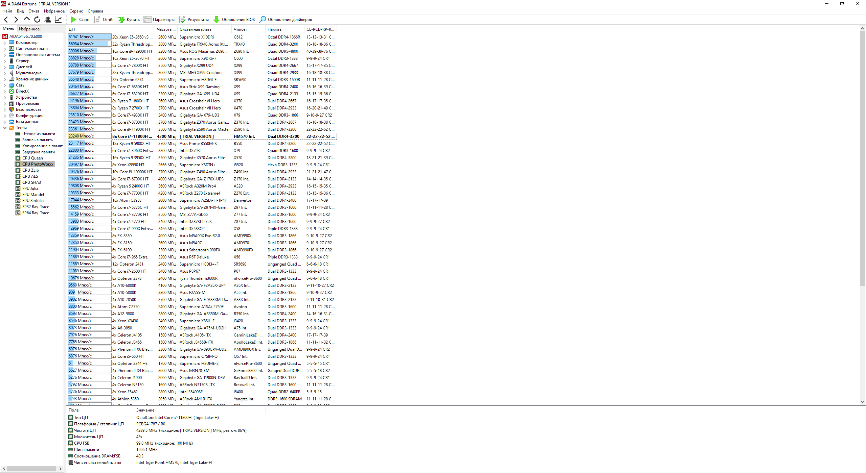Expand the Сеть tree node

point(5,85)
